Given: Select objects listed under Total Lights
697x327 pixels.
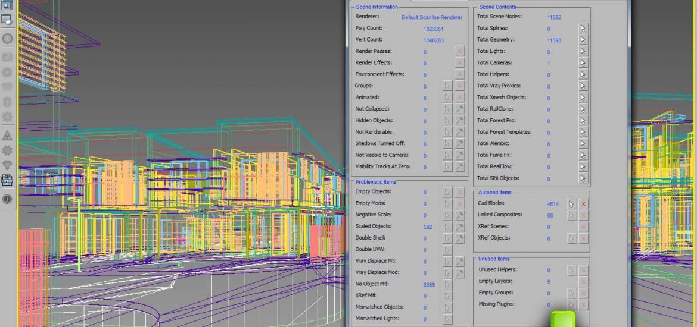Looking at the screenshot, I should tap(583, 51).
